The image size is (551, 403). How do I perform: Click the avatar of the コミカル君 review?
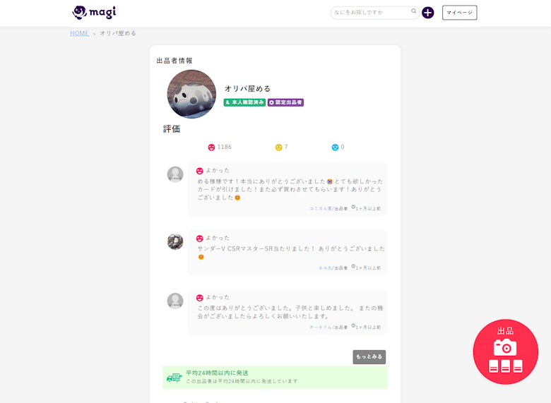pyautogui.click(x=175, y=174)
